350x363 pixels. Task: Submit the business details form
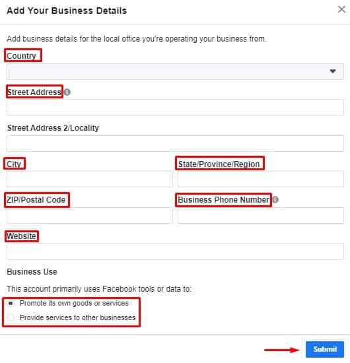324,349
